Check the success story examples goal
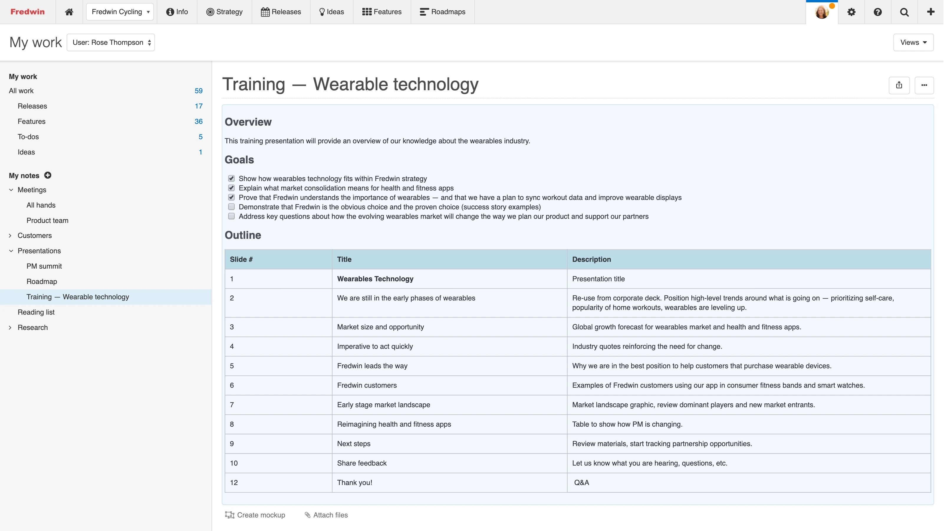Viewport: 944px width, 531px height. 231,207
